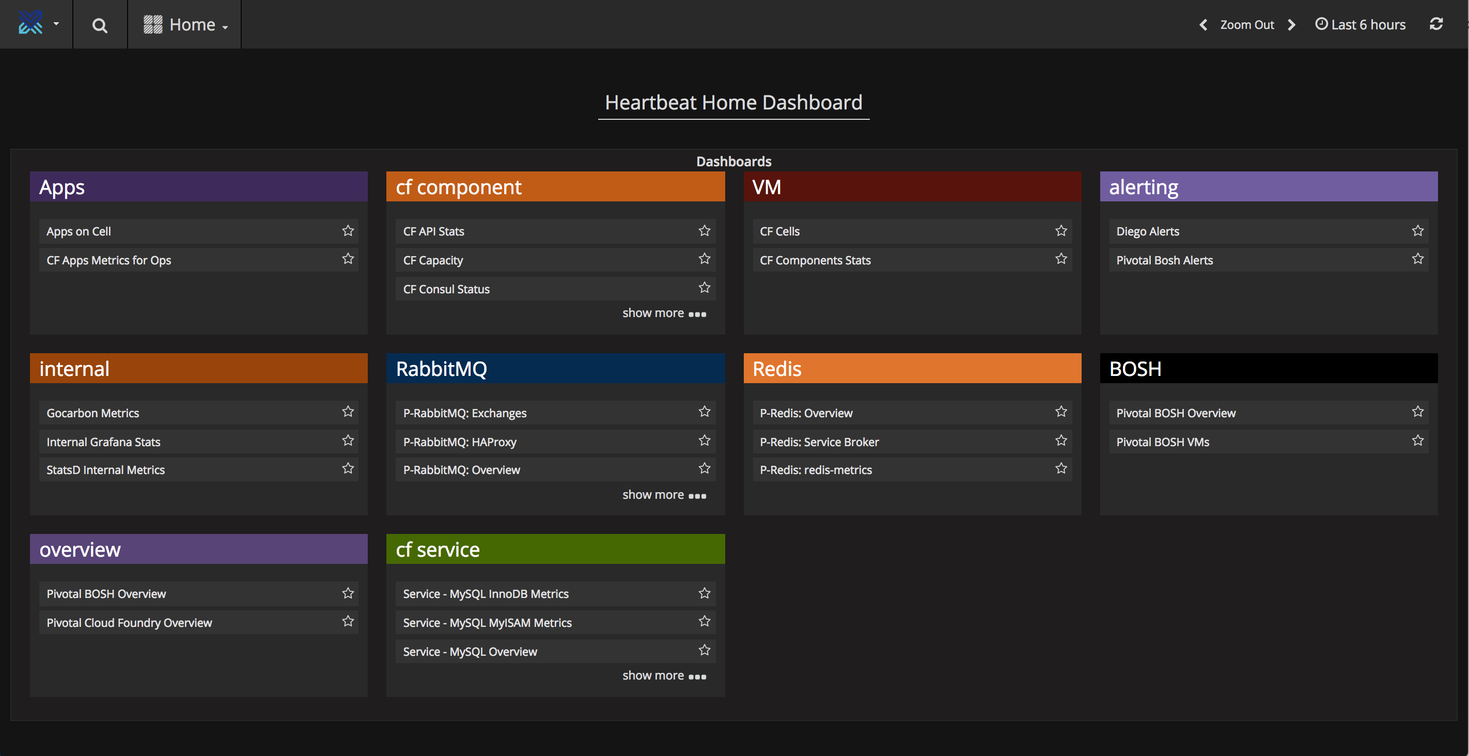Expand show more in cf component panel
Image resolution: width=1469 pixels, height=756 pixels.
click(x=664, y=313)
